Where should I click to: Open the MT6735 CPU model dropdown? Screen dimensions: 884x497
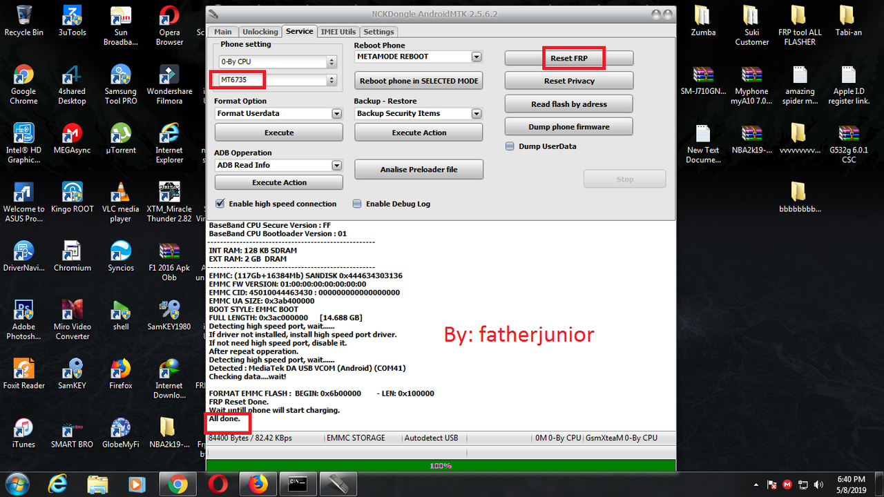click(331, 80)
